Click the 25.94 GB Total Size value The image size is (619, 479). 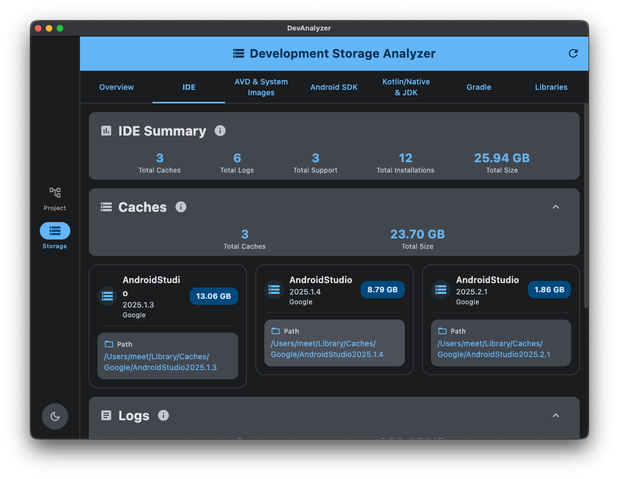[502, 158]
